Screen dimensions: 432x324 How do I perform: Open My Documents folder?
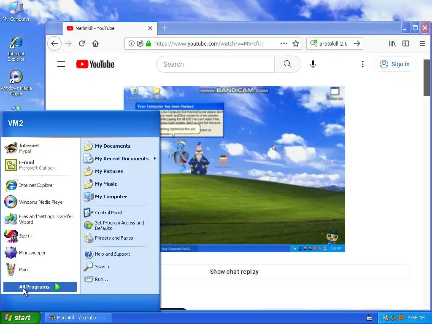pyautogui.click(x=120, y=146)
